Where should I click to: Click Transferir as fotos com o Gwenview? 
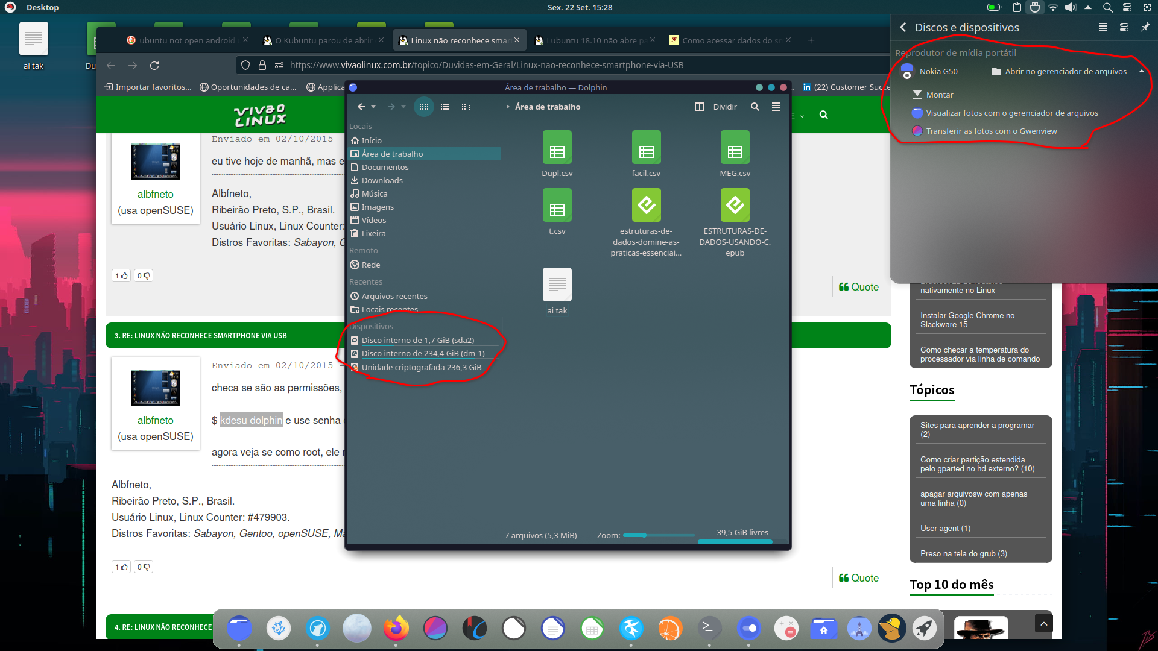point(984,131)
